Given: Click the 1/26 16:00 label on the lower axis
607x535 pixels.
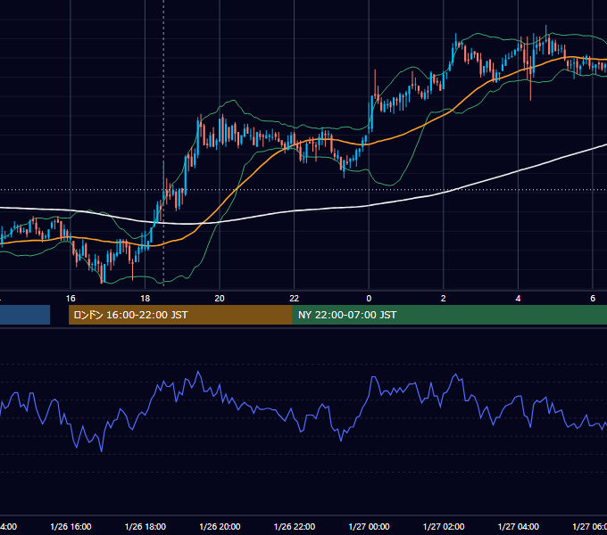Looking at the screenshot, I should tap(71, 527).
